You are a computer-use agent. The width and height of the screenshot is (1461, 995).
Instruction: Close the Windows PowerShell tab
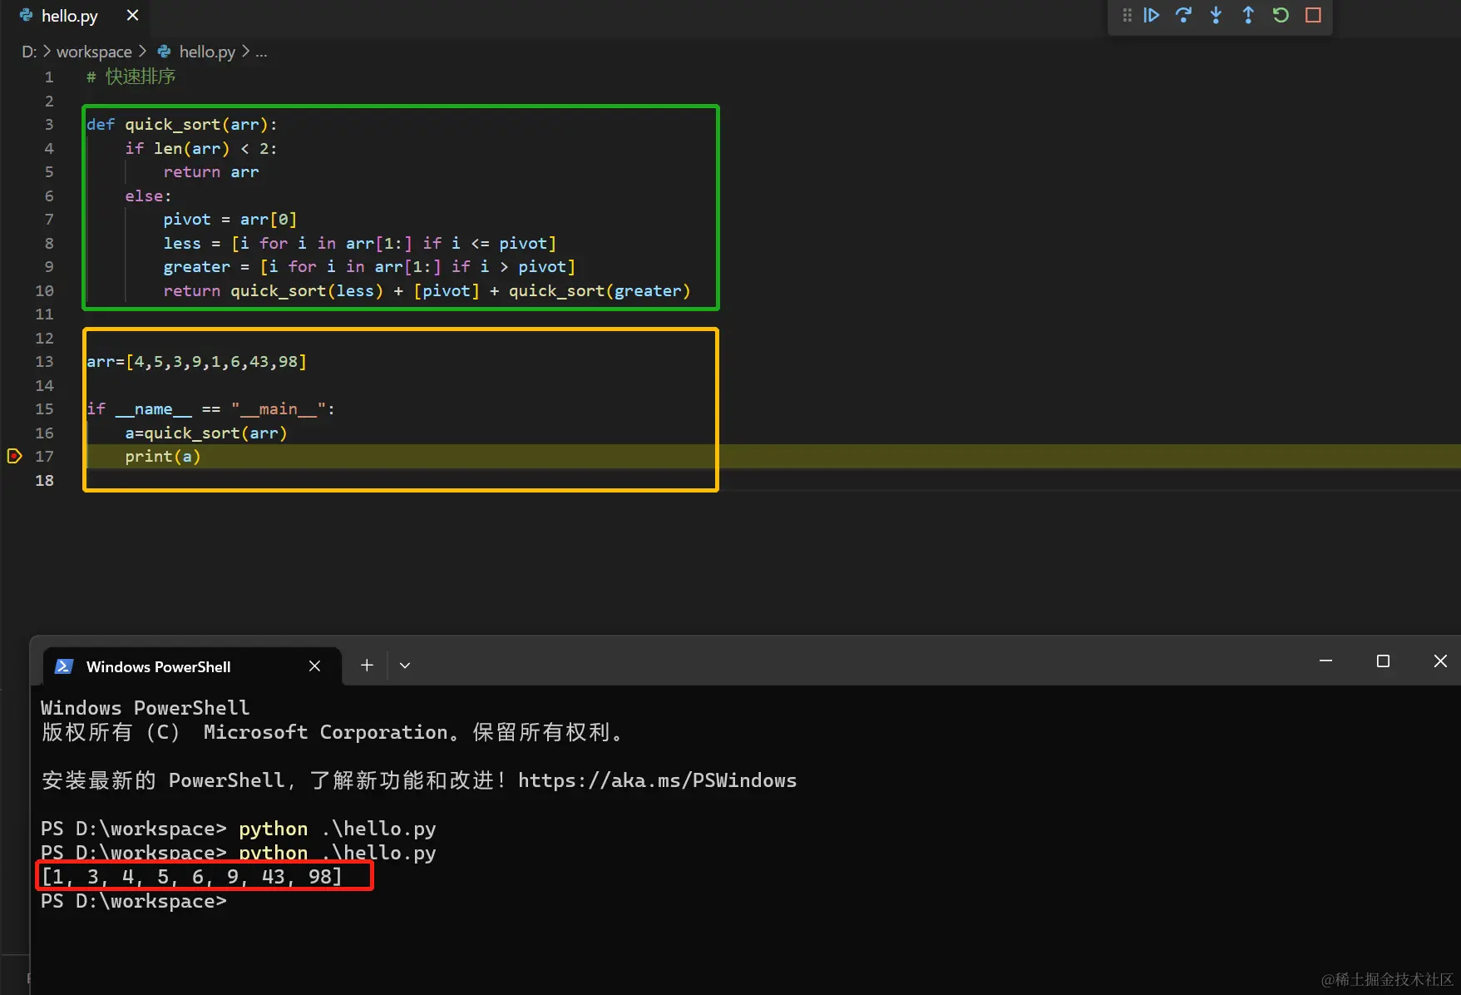pos(314,666)
